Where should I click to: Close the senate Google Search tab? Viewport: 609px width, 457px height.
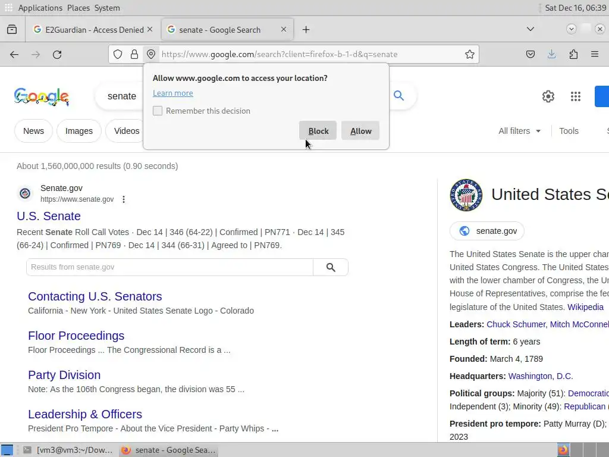point(284,30)
